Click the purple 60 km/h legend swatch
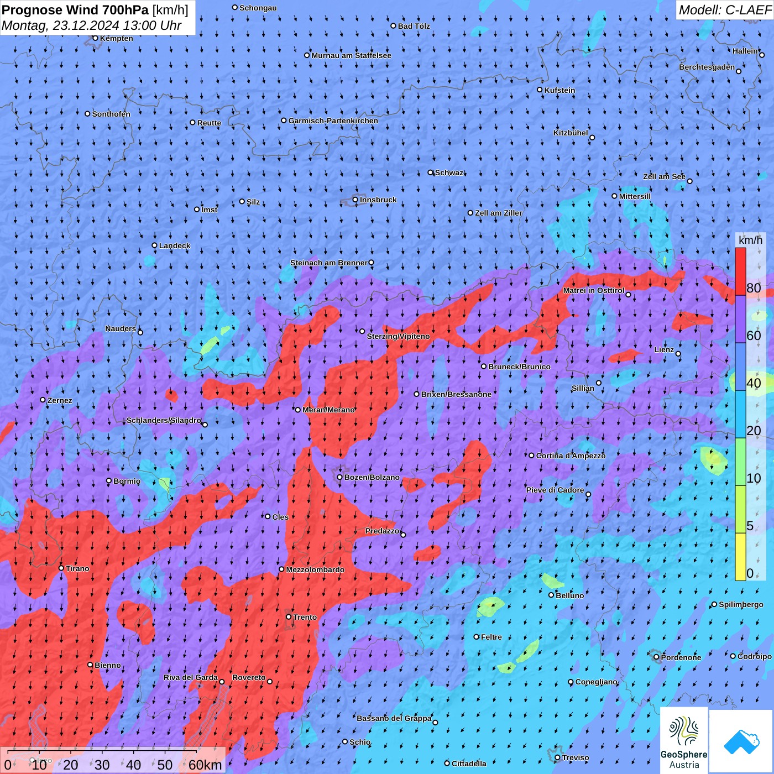The height and width of the screenshot is (774, 774). (x=740, y=320)
